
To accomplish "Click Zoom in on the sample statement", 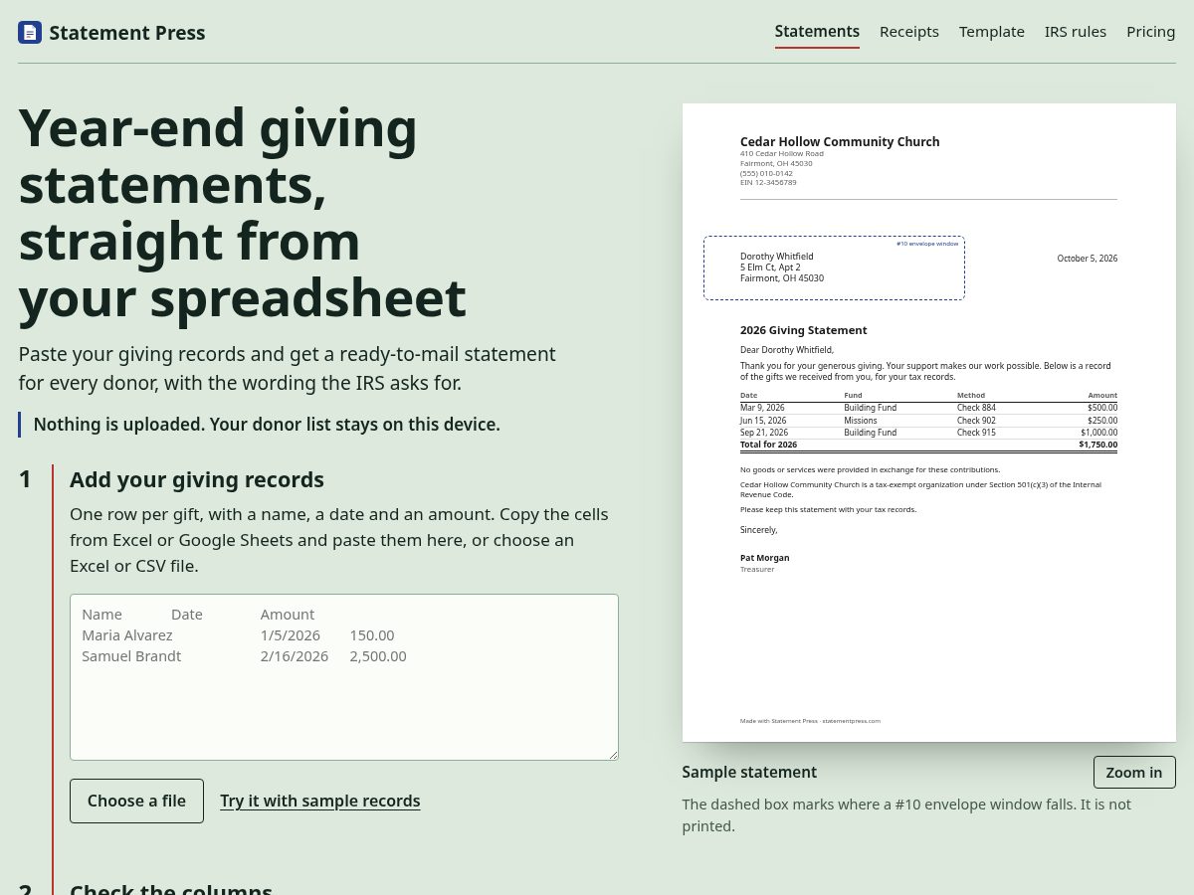I will (1134, 773).
